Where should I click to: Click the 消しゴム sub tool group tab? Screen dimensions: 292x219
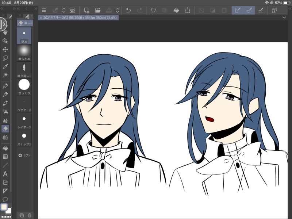[25, 23]
